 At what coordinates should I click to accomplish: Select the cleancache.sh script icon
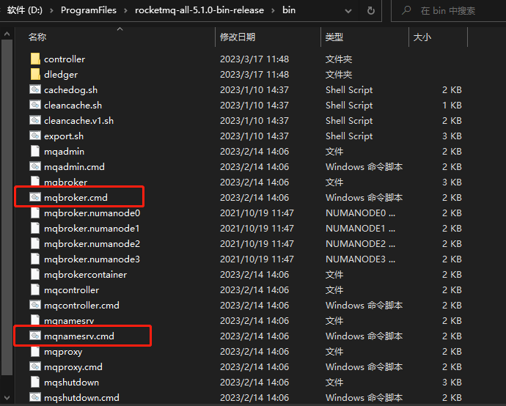click(35, 105)
